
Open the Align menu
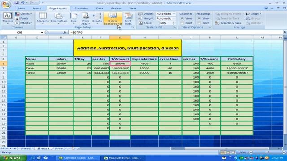pos(254,14)
